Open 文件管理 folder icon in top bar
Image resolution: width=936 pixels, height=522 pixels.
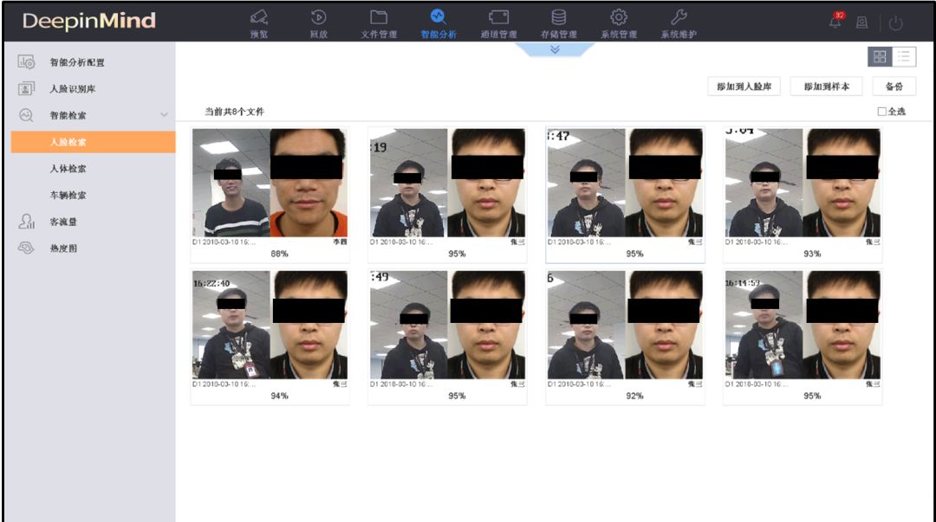(x=378, y=17)
